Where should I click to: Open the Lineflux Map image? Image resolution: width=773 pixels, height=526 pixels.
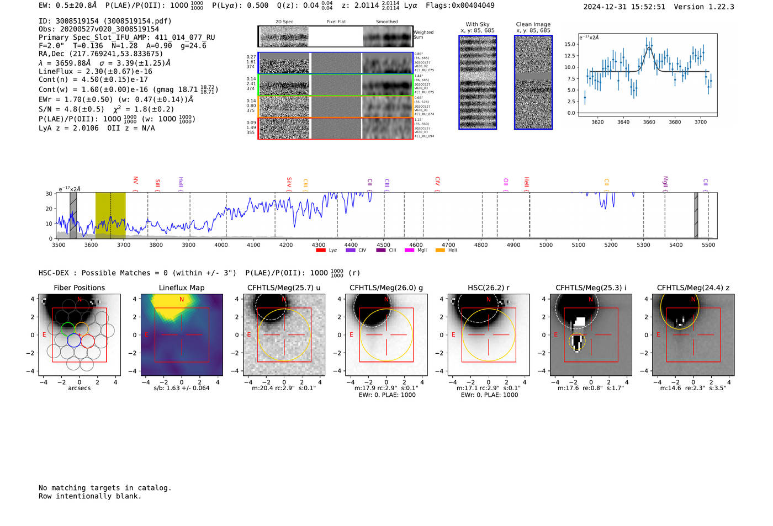click(x=182, y=334)
